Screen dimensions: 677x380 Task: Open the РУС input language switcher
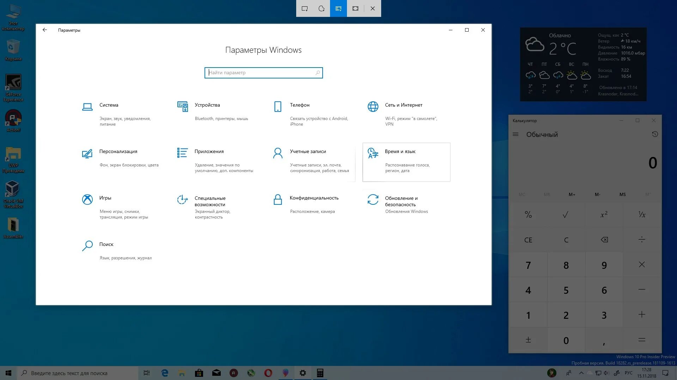coord(628,373)
